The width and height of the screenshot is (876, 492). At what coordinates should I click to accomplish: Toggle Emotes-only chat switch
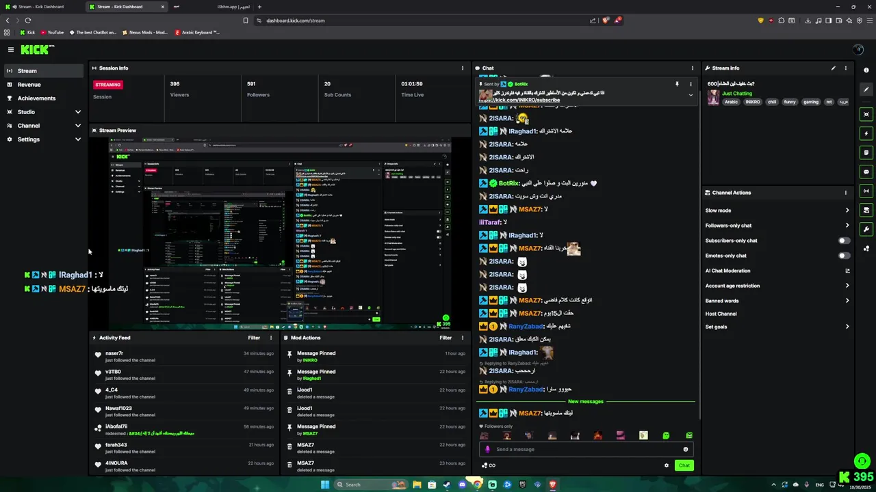845,256
